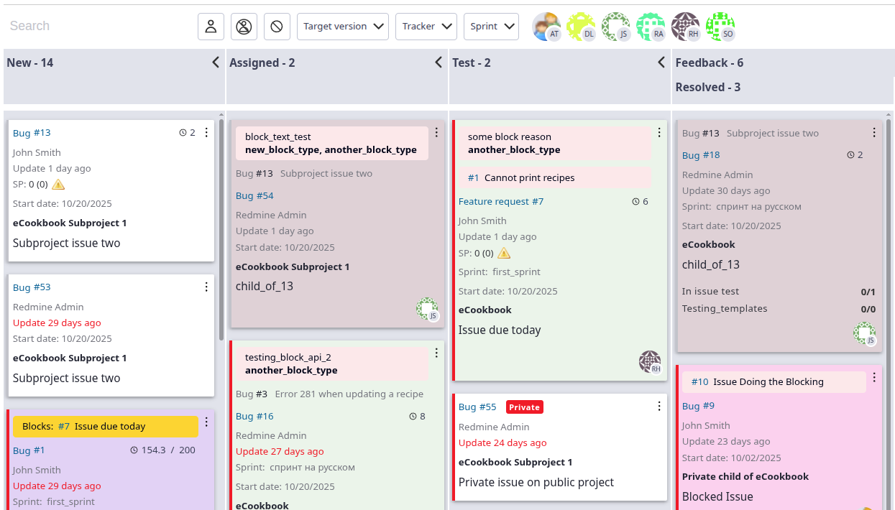The width and height of the screenshot is (895, 510).
Task: Open the Target version dropdown
Action: [343, 26]
